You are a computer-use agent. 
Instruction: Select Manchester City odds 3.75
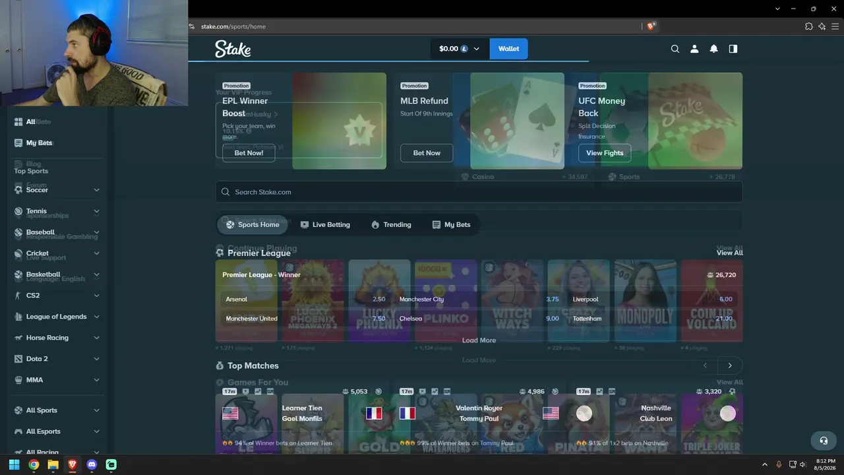click(x=479, y=300)
